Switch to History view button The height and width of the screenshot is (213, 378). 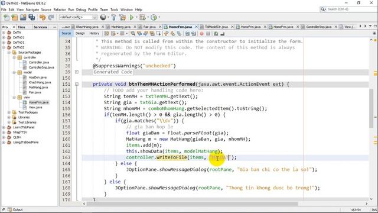coord(94,33)
